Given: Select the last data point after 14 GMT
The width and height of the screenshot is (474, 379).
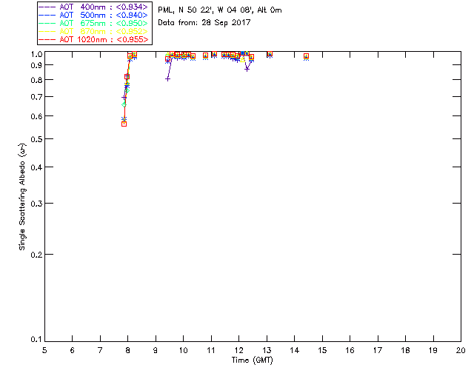Looking at the screenshot, I should point(306,57).
